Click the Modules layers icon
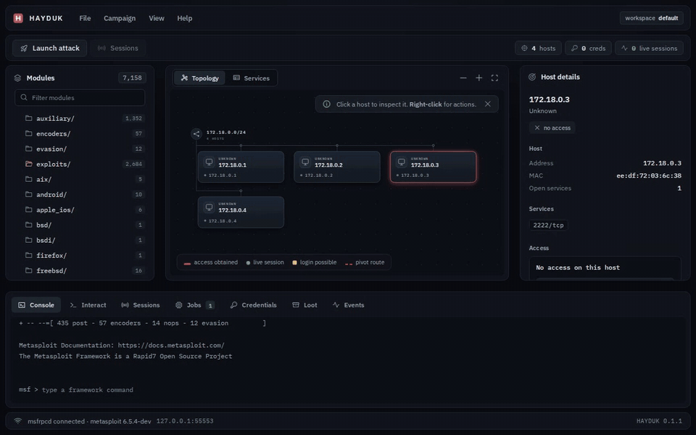The width and height of the screenshot is (696, 435). [x=17, y=78]
